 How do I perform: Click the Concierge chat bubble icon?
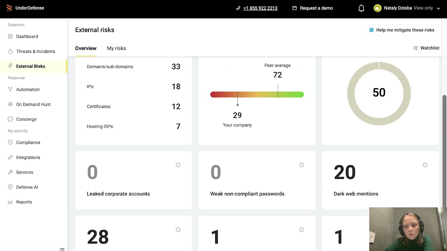click(x=10, y=119)
